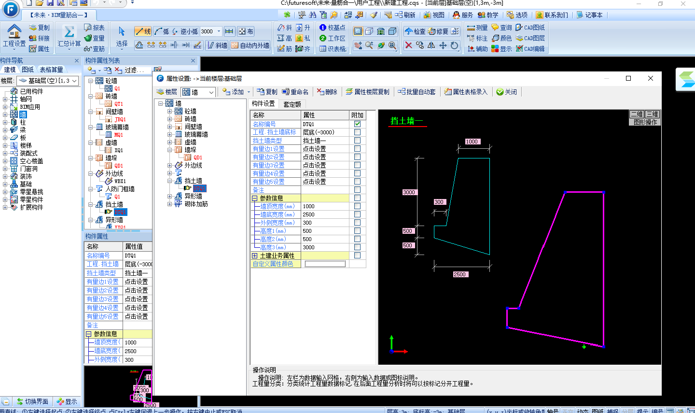Switch preview to 三维 view
Viewport: 695px width, 413px height.
pos(652,114)
